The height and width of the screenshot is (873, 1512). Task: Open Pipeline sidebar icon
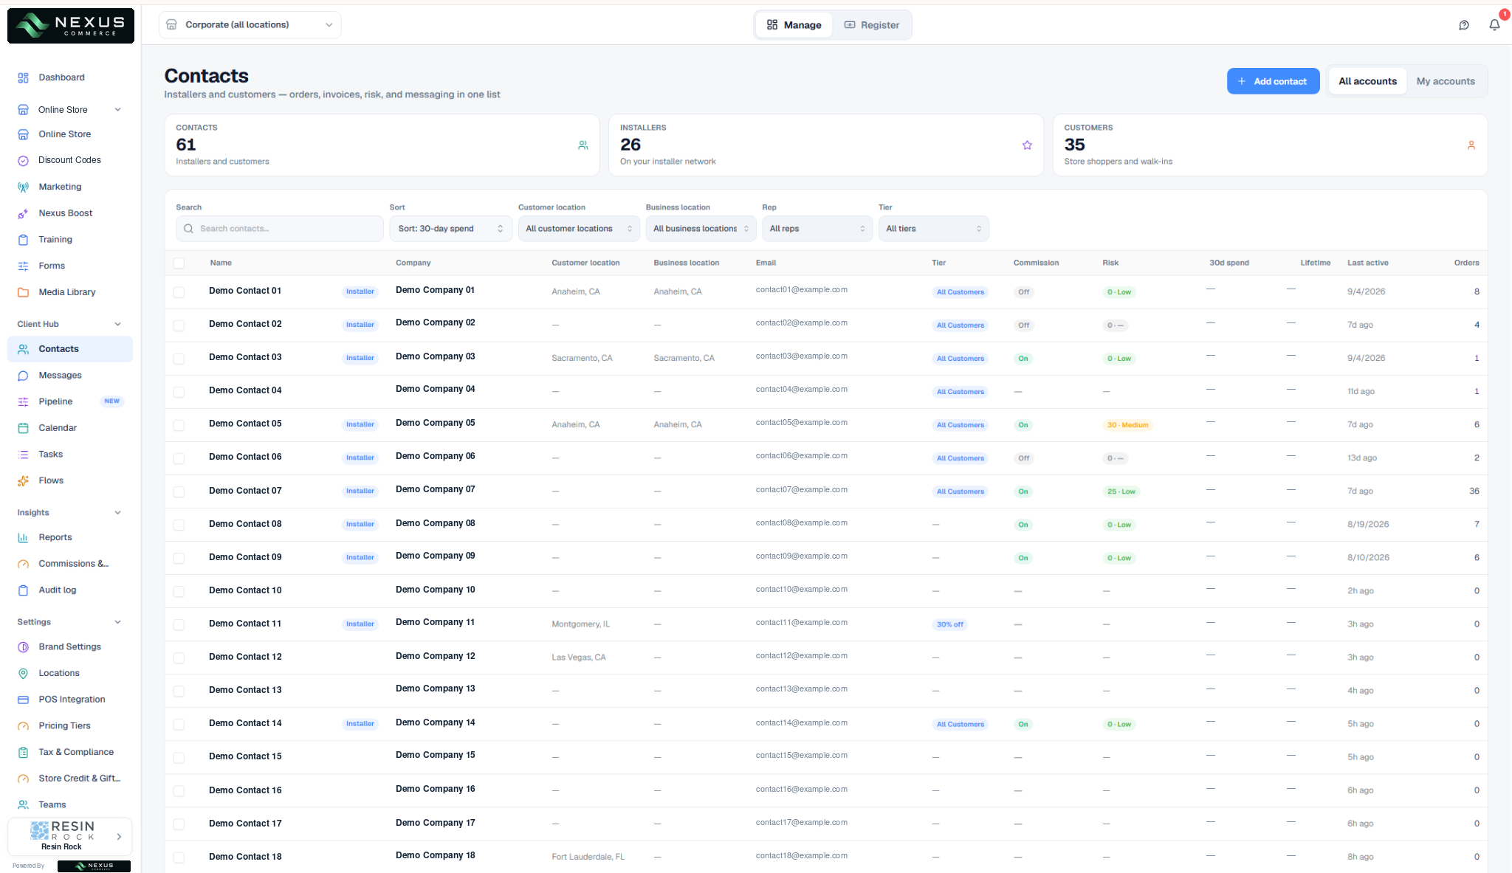23,401
